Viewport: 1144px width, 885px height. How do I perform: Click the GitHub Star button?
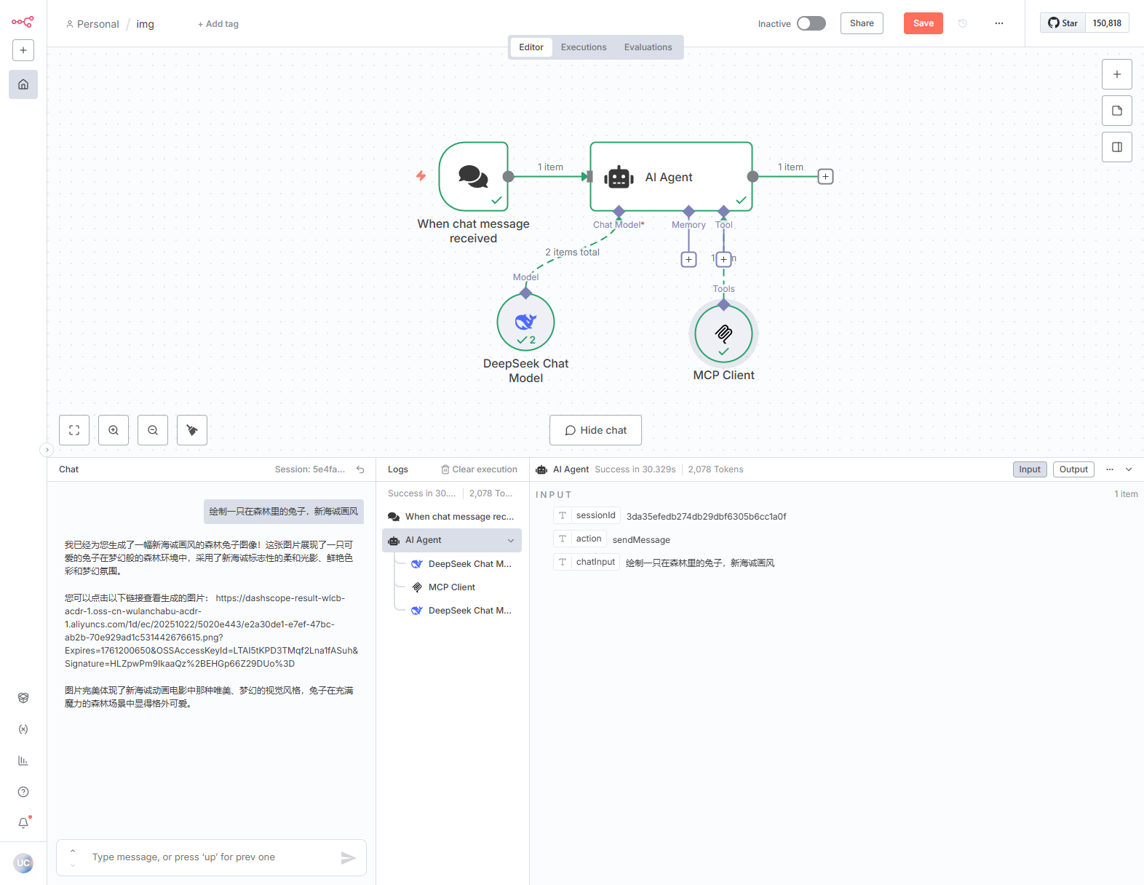(1062, 23)
